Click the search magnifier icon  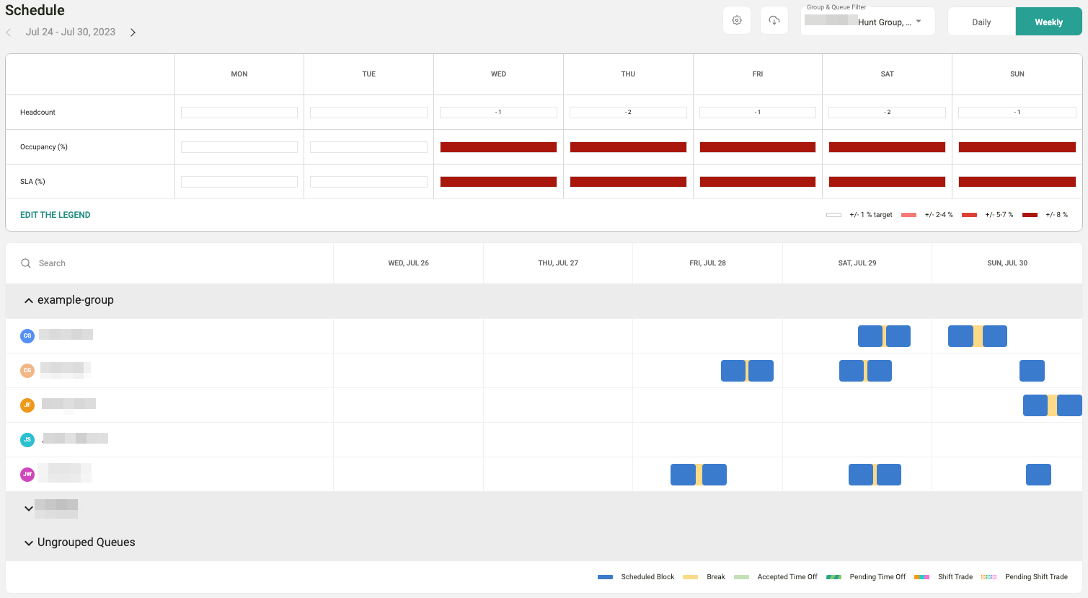point(26,263)
